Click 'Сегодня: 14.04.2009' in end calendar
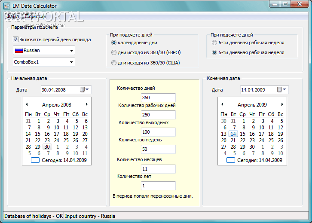 [x=260, y=160]
